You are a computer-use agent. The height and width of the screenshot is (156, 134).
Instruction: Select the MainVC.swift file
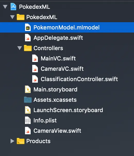[58, 58]
